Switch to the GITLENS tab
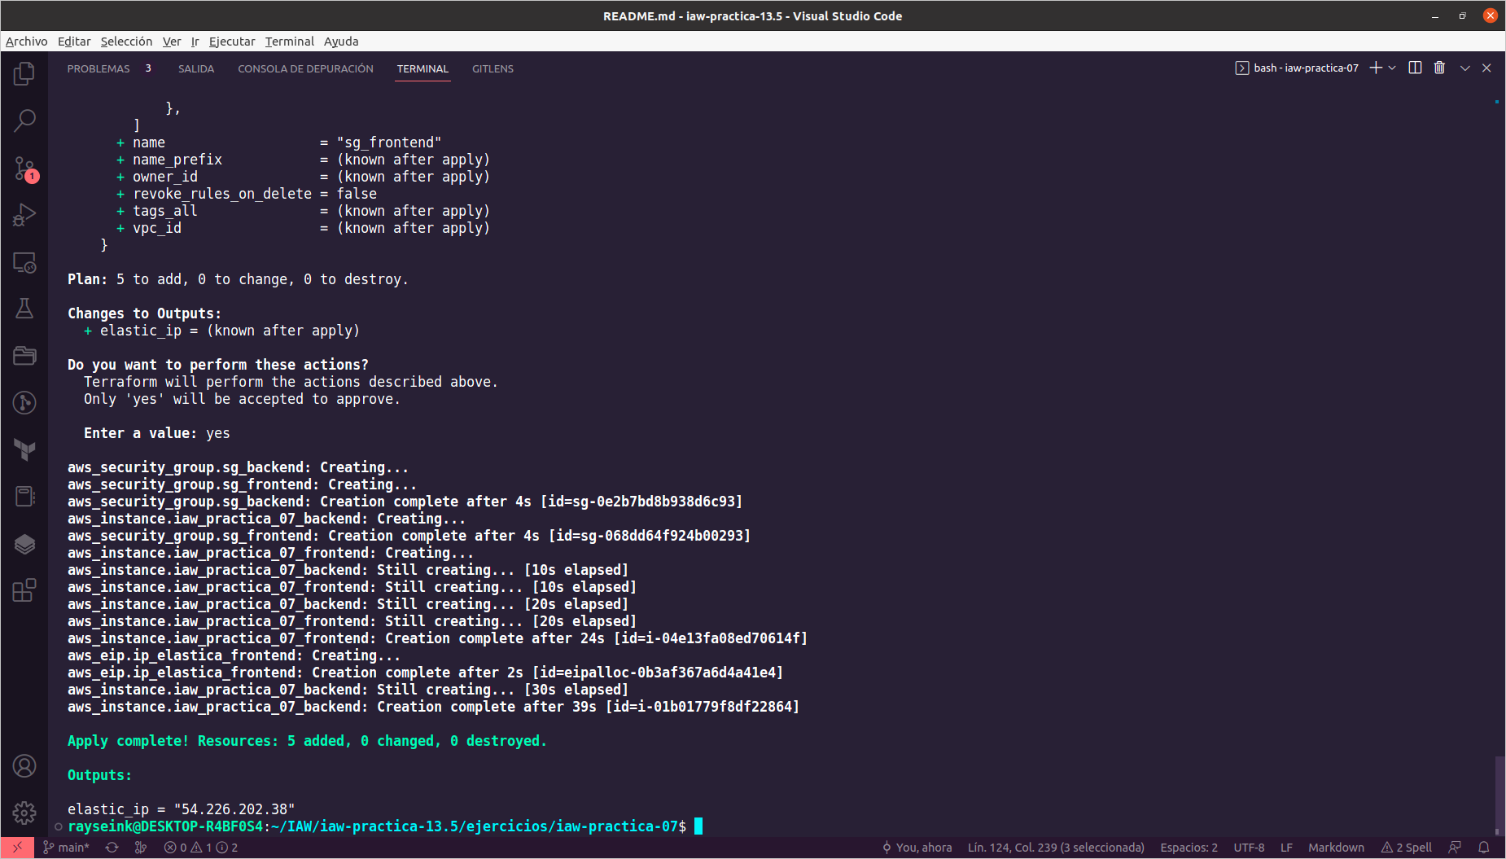 click(493, 68)
